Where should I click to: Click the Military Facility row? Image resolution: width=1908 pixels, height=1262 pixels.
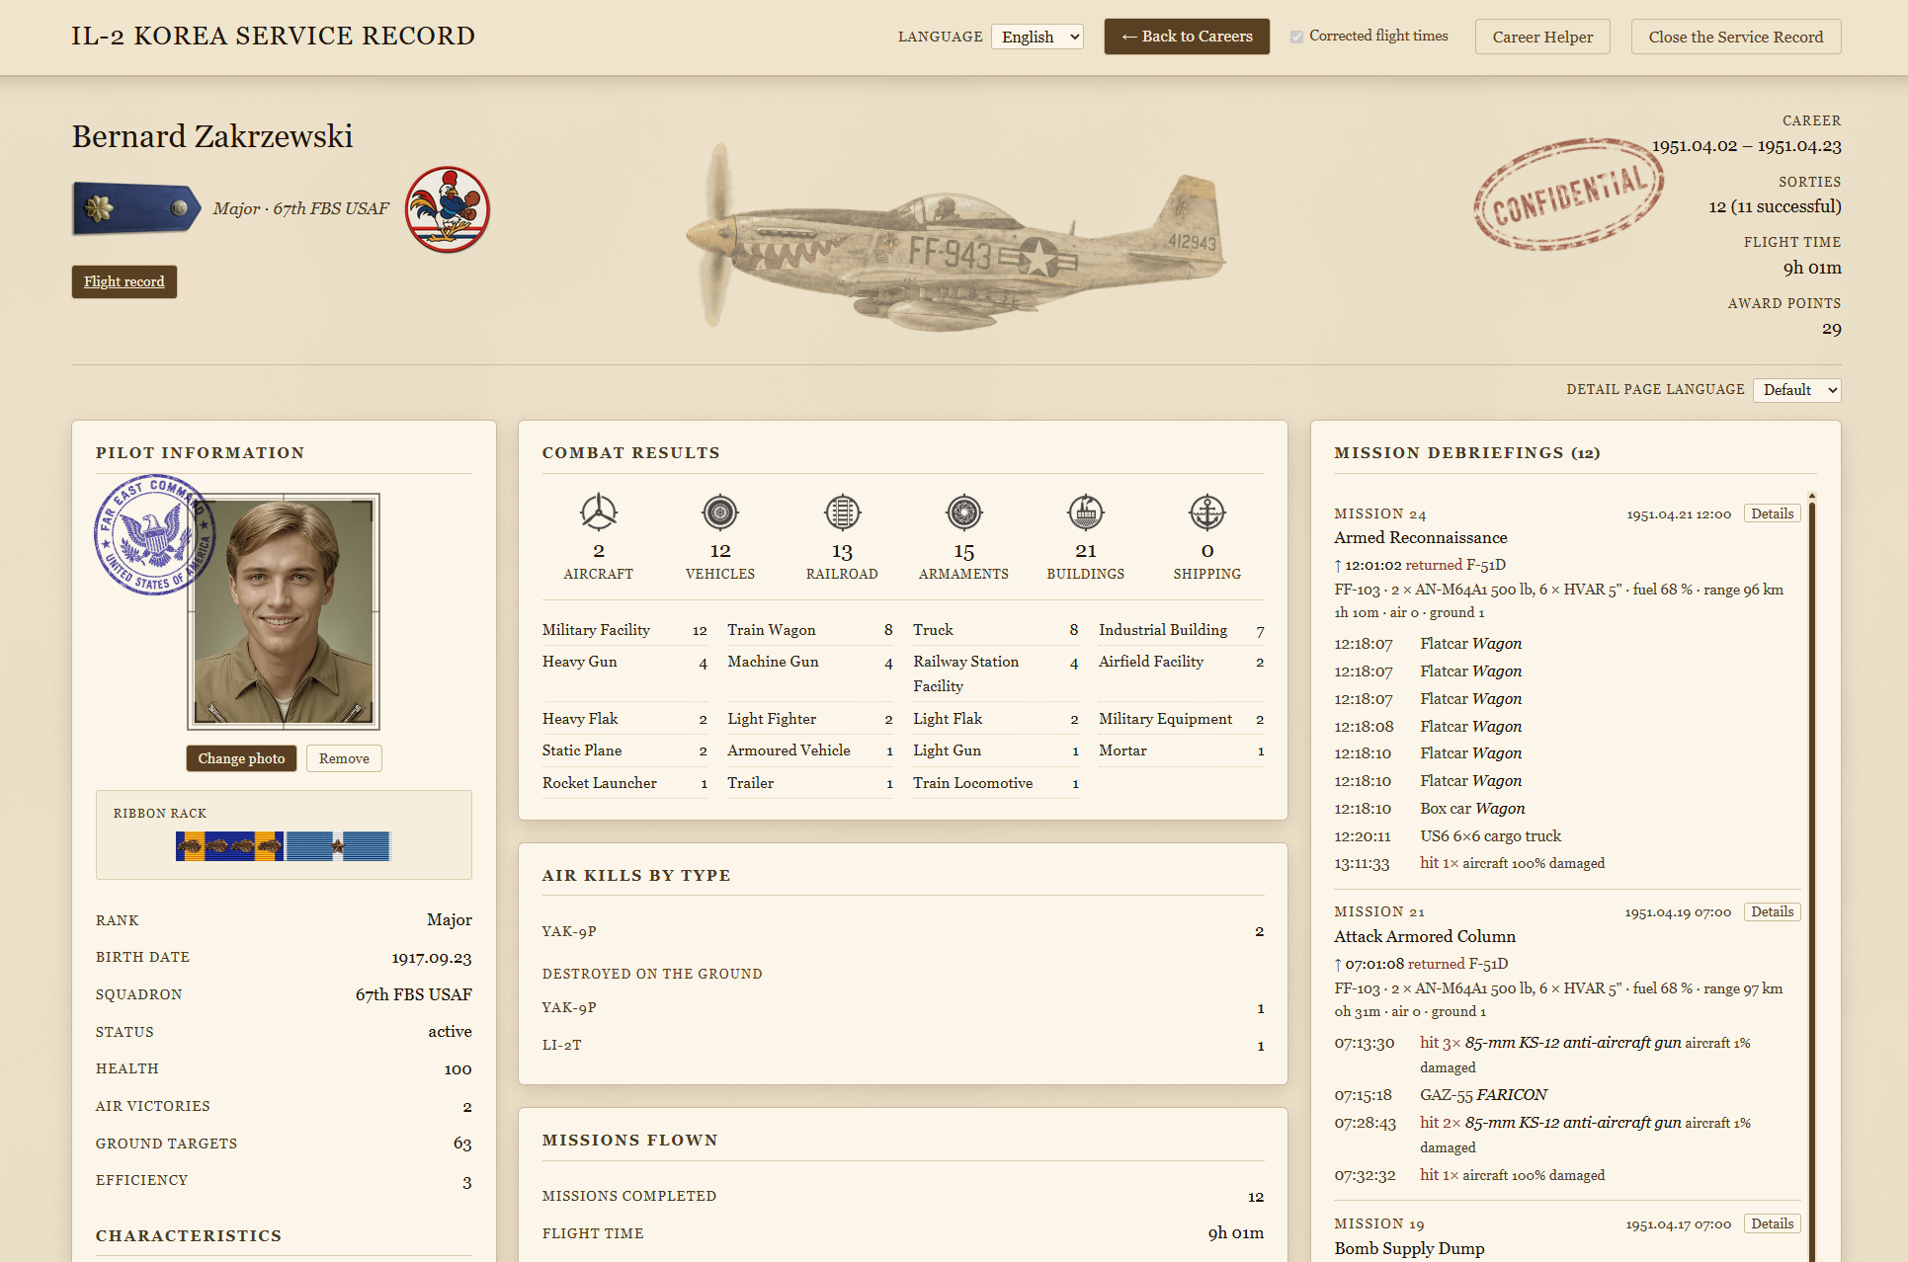coord(624,630)
